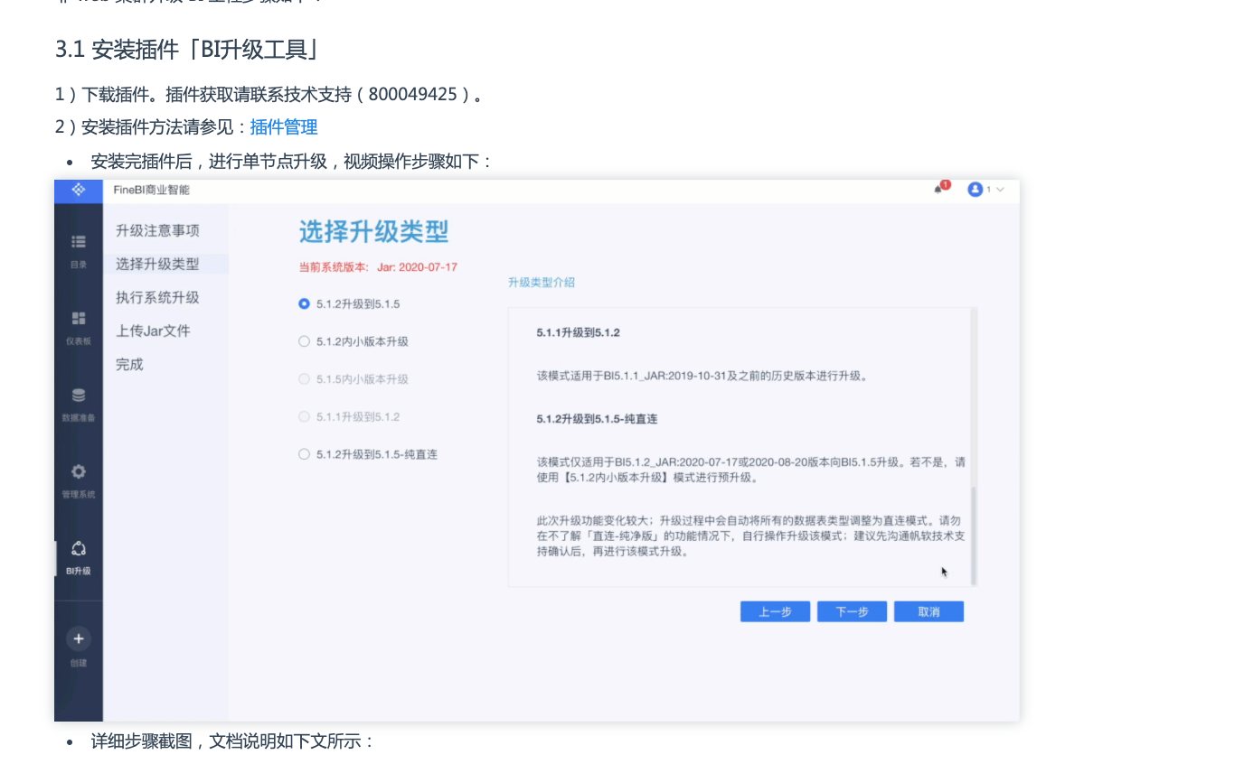Go to 执行系统升级 step
This screenshot has height=764, width=1244.
(x=157, y=297)
